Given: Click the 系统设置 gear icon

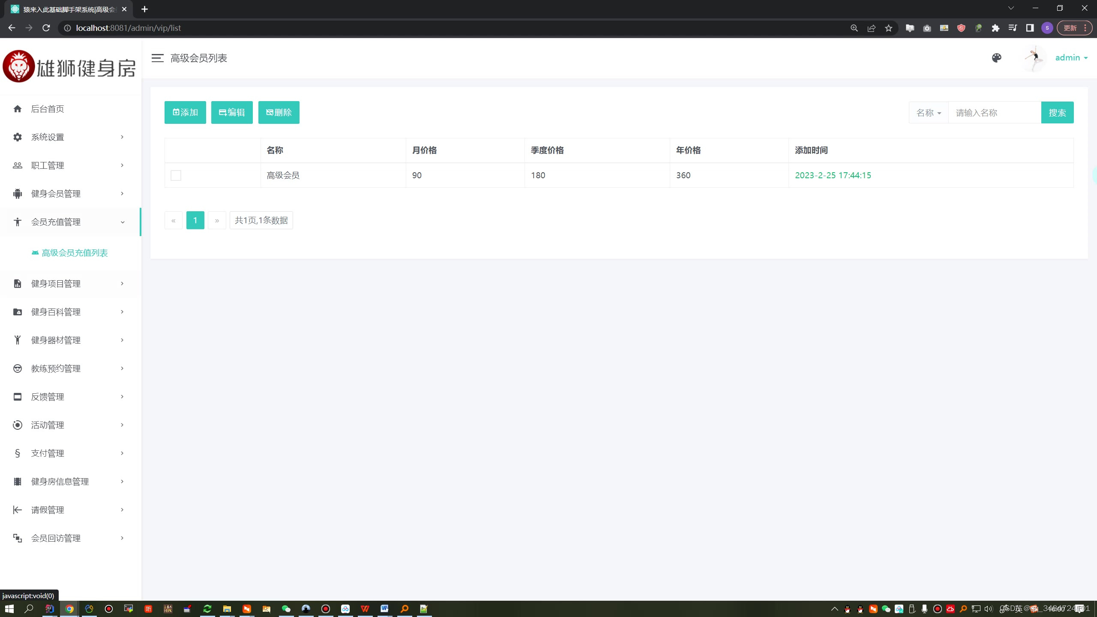Looking at the screenshot, I should point(18,137).
